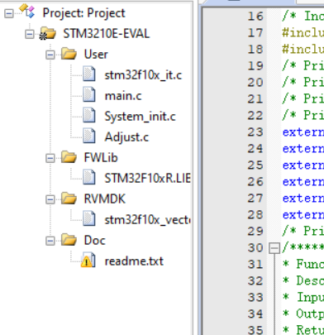Click the System_init.c file icon
This screenshot has width=324, height=335.
89,116
